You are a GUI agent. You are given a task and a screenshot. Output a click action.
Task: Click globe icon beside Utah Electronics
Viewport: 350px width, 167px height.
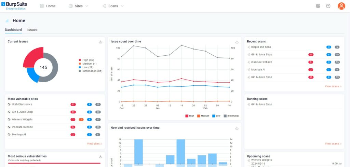(x=9, y=105)
